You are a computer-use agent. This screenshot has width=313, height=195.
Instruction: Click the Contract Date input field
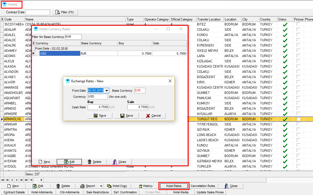(37, 12)
